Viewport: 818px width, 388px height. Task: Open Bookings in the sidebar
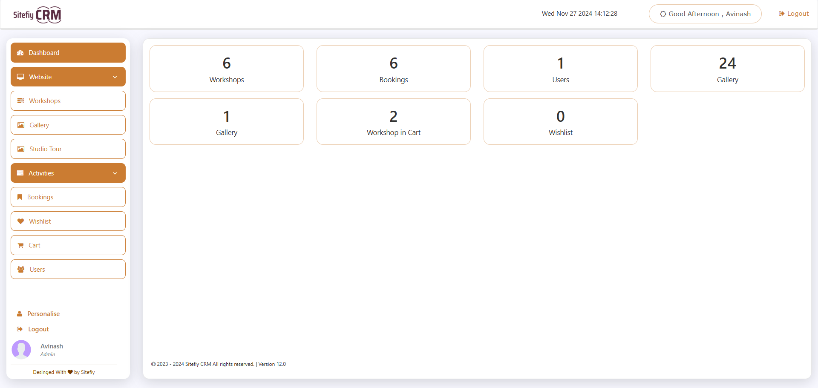point(68,197)
